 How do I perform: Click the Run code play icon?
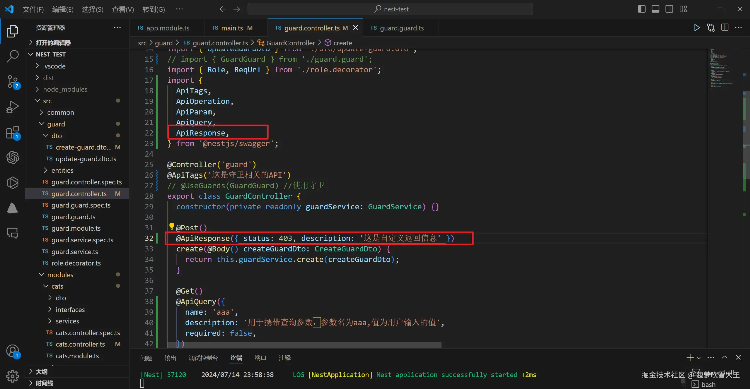pyautogui.click(x=697, y=28)
